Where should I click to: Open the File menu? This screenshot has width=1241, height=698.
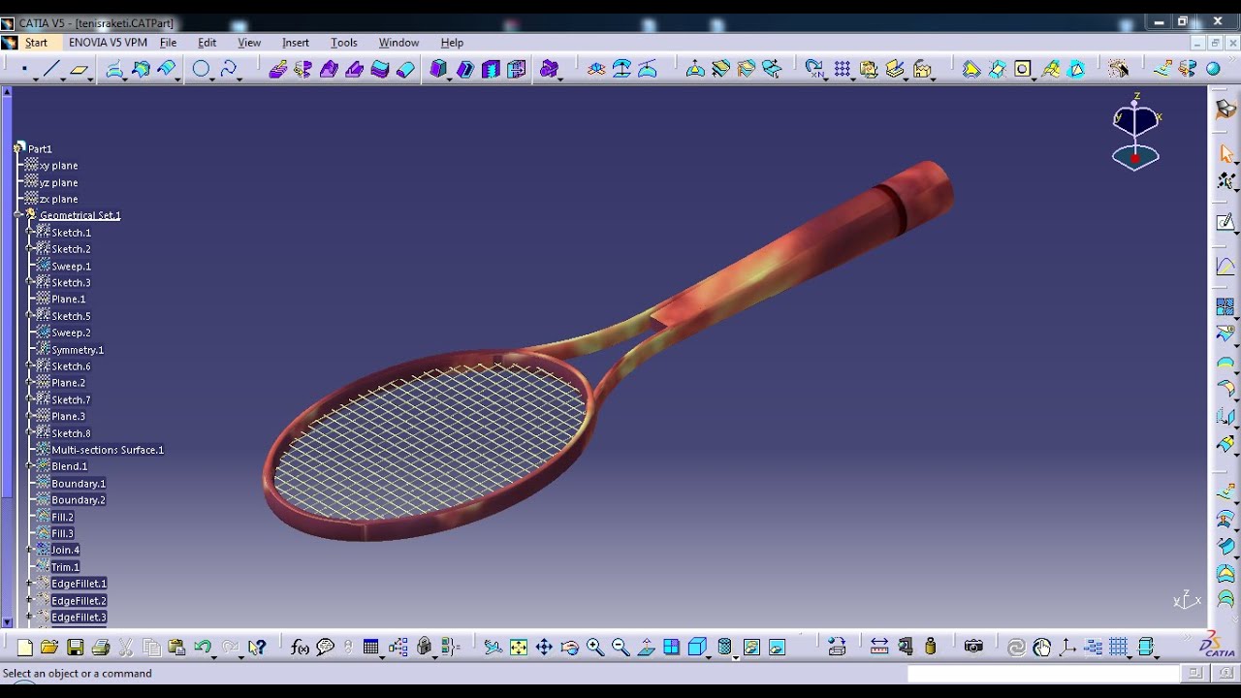point(168,43)
